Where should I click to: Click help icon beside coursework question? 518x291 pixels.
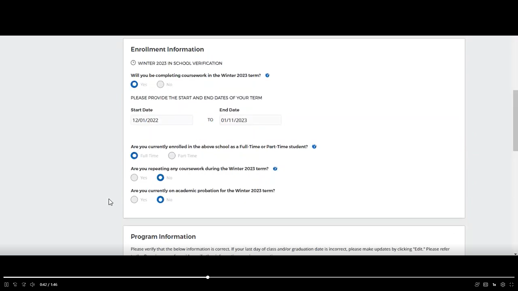267,75
